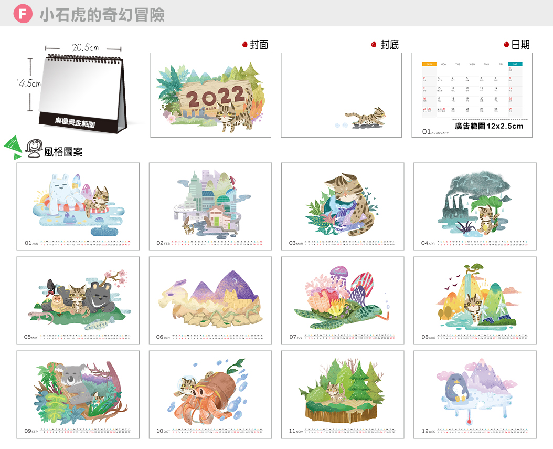Click the green triangle style icon
Viewport: 553px width, 449px height.
tap(13, 147)
